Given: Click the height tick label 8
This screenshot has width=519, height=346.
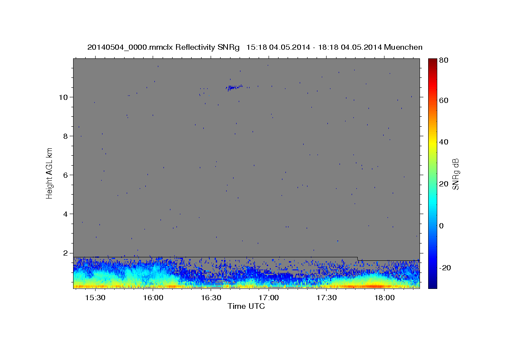Looking at the screenshot, I should [x=66, y=136].
